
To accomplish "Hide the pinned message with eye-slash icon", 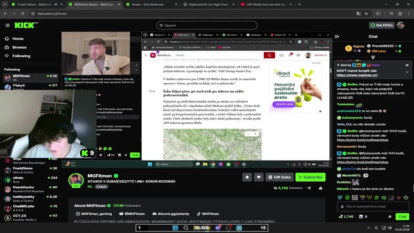I will coord(407,65).
